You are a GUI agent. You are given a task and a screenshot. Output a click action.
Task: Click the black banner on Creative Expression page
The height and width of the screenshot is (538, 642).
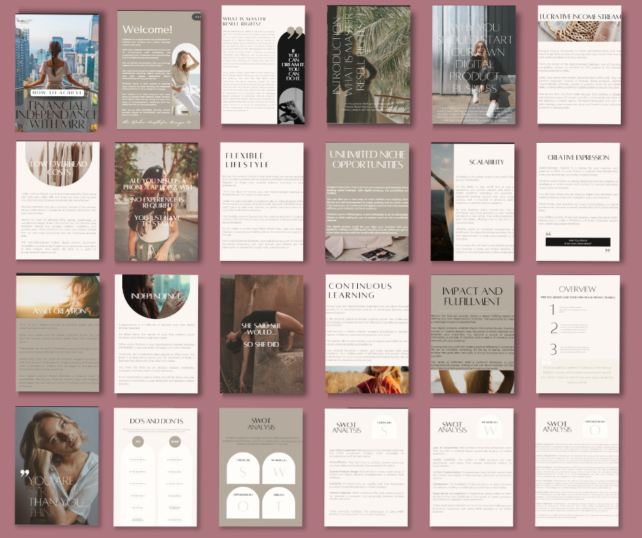[578, 242]
